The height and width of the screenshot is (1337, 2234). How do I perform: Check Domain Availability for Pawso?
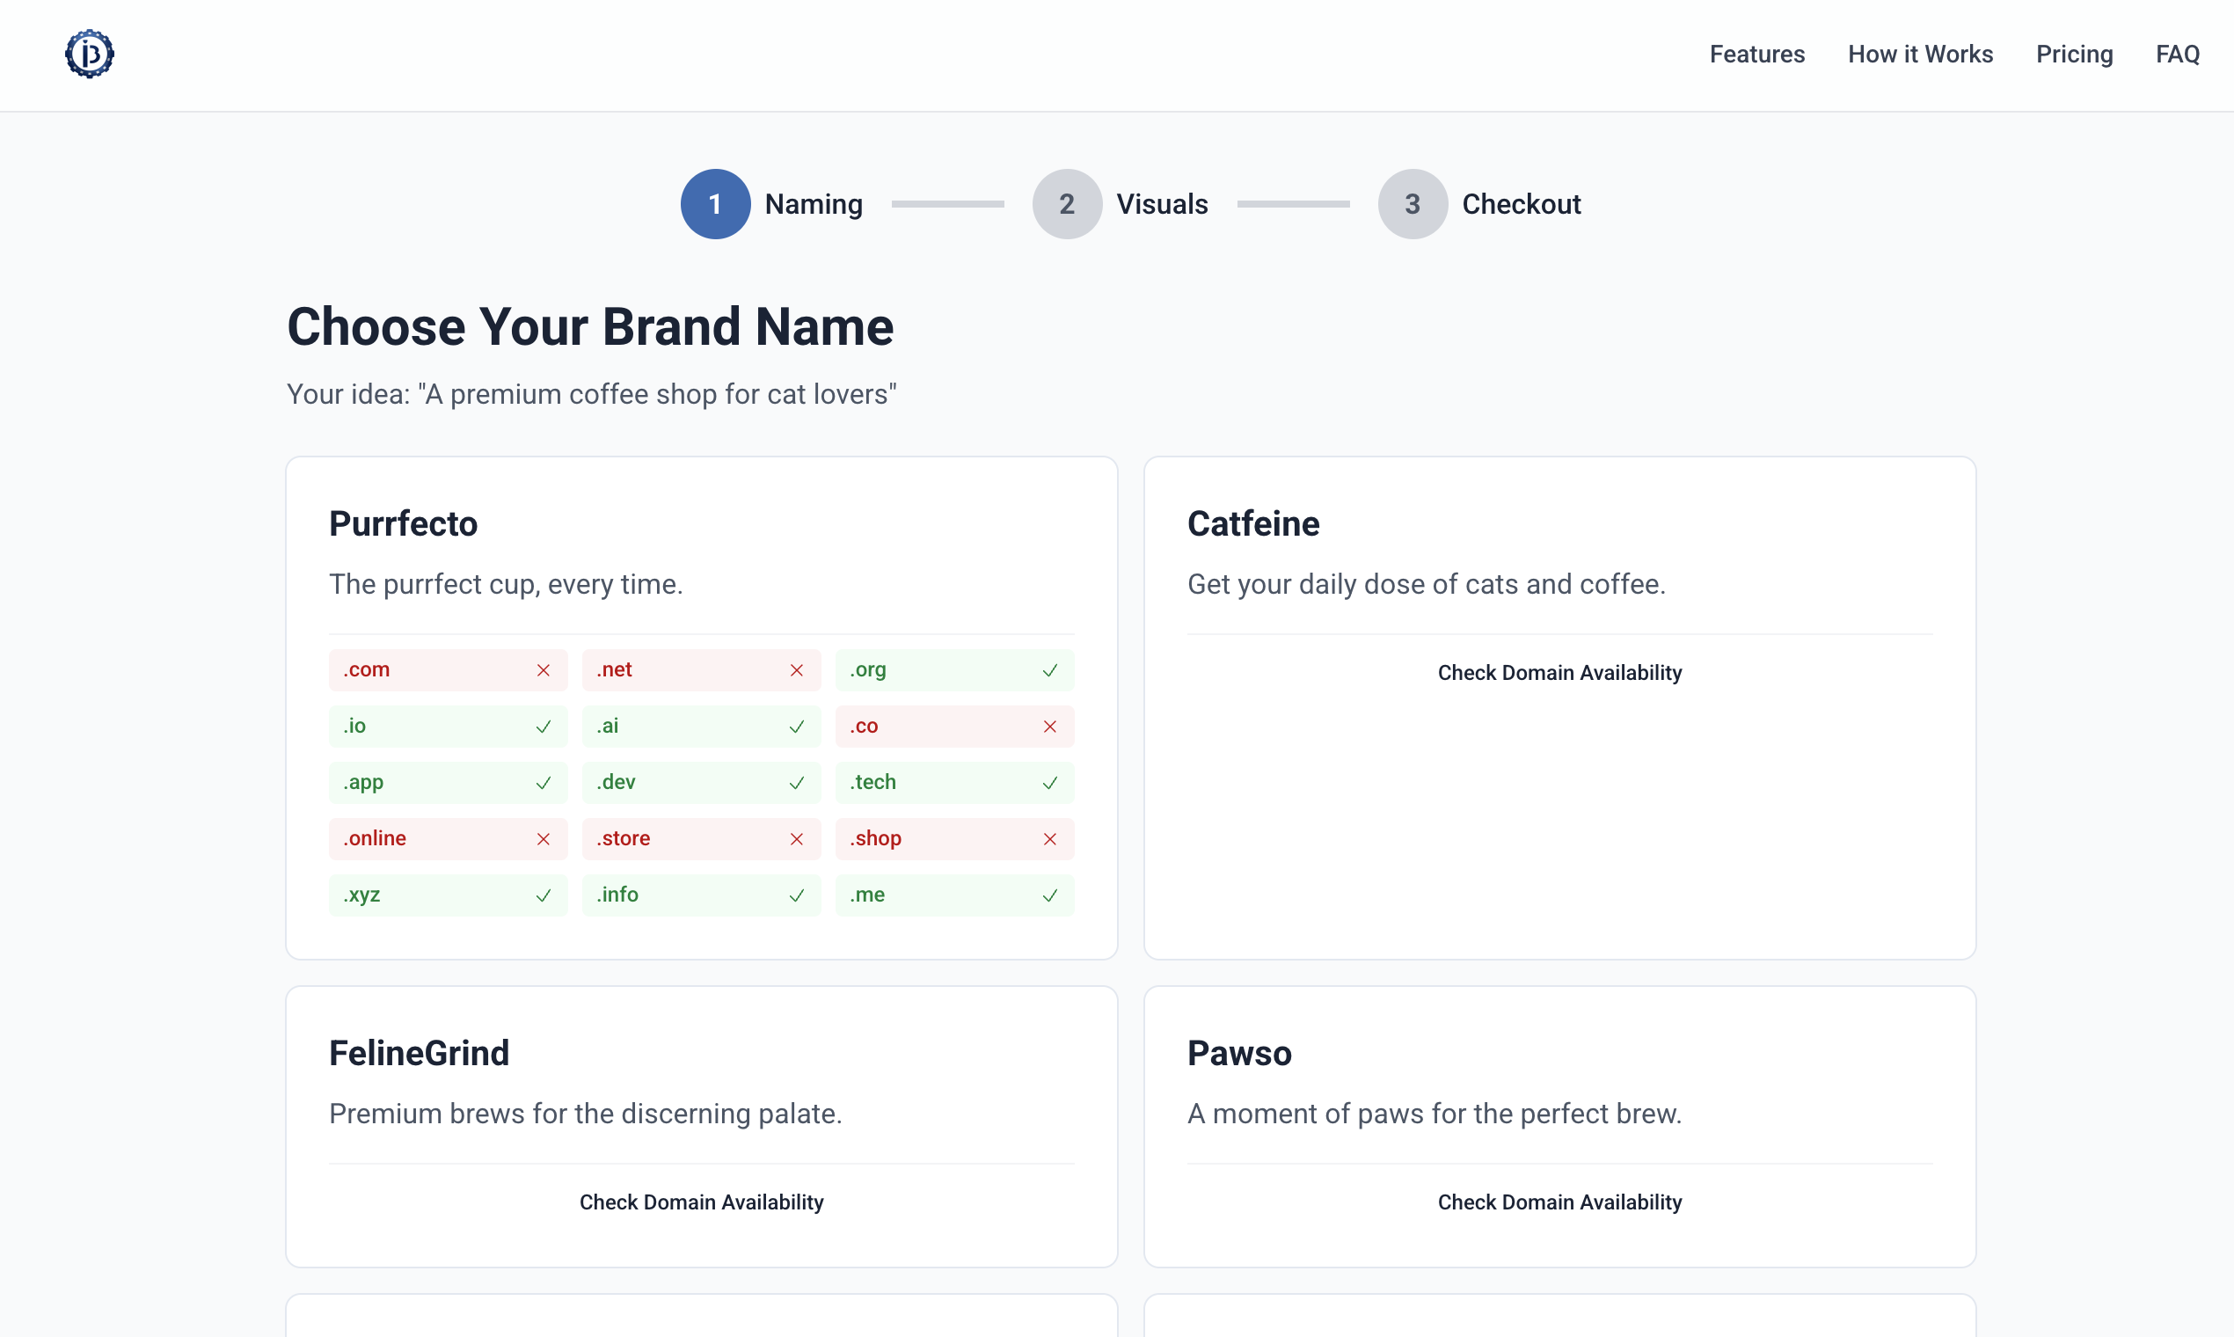pyautogui.click(x=1559, y=1202)
